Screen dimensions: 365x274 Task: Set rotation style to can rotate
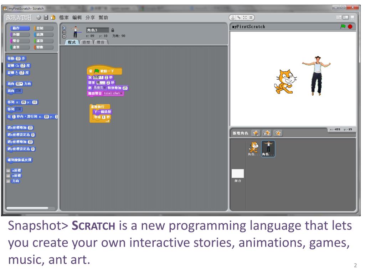click(64, 28)
